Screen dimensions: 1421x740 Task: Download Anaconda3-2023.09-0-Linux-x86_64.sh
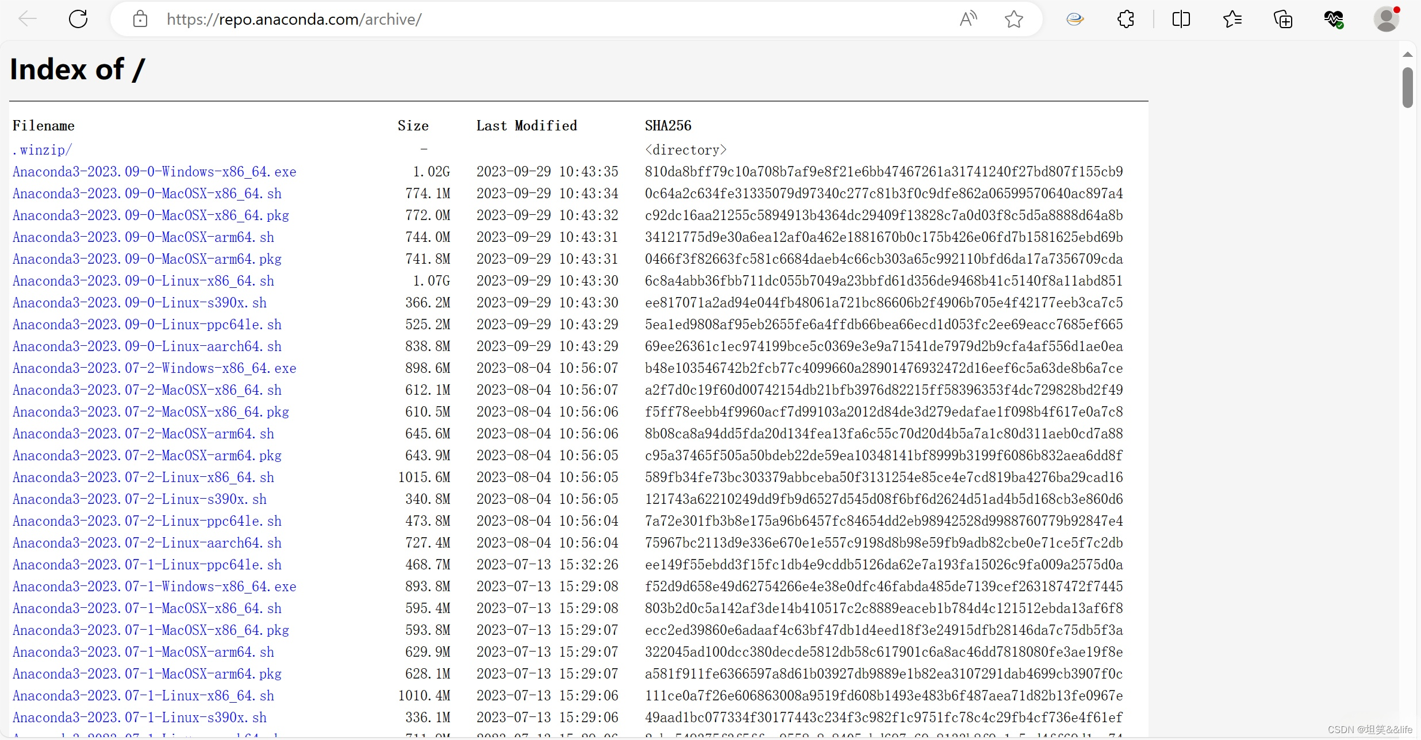pyautogui.click(x=143, y=281)
